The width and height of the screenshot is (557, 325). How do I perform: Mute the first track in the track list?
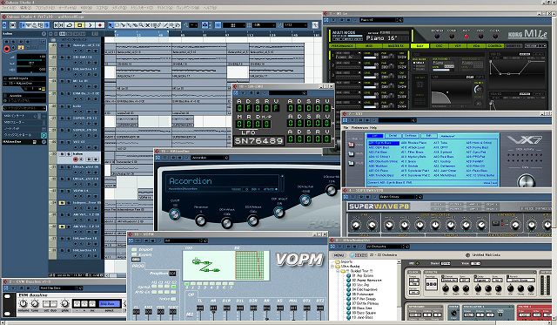62,45
